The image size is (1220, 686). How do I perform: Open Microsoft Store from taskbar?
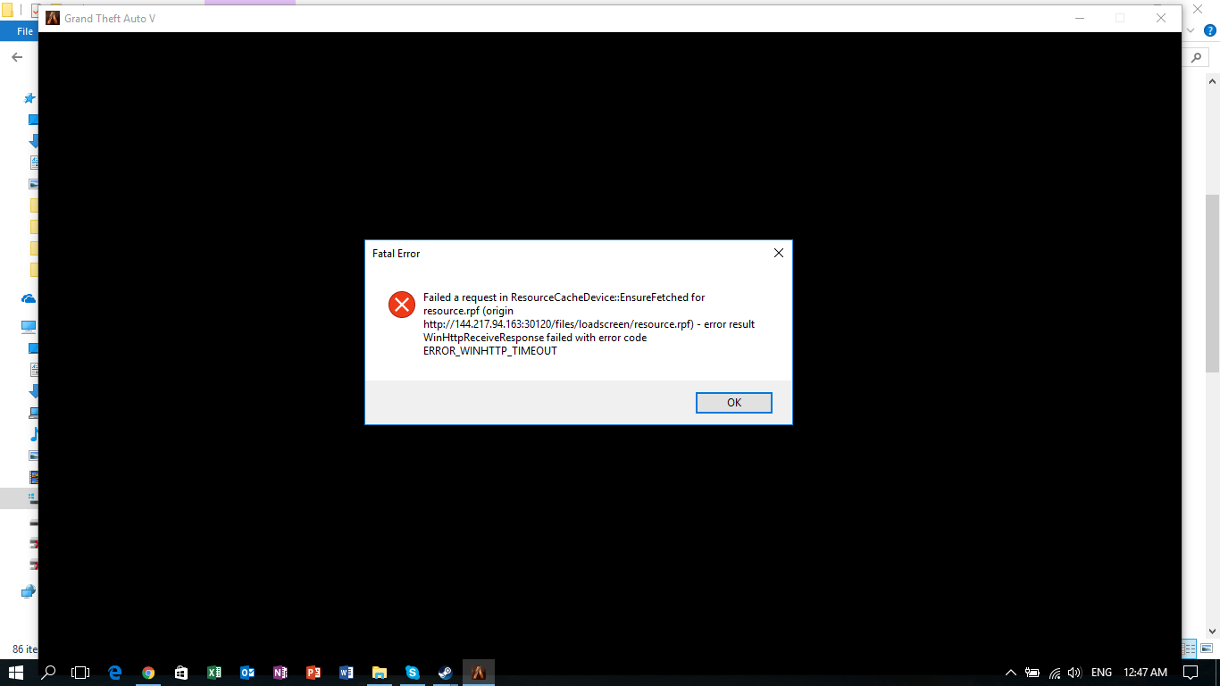pyautogui.click(x=181, y=673)
